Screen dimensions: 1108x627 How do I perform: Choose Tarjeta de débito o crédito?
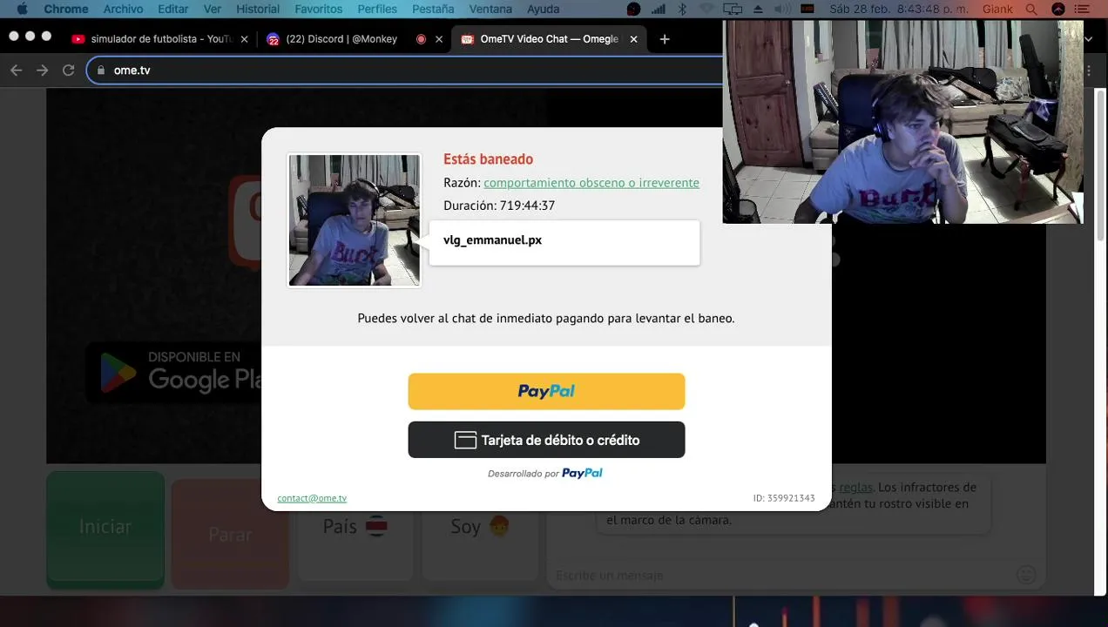(x=546, y=440)
